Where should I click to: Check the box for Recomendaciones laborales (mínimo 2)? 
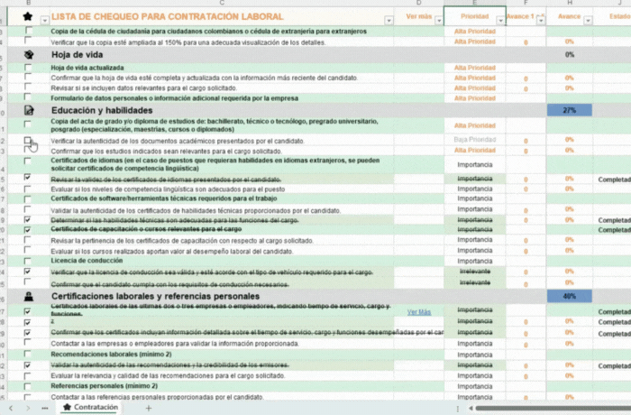[x=27, y=354]
